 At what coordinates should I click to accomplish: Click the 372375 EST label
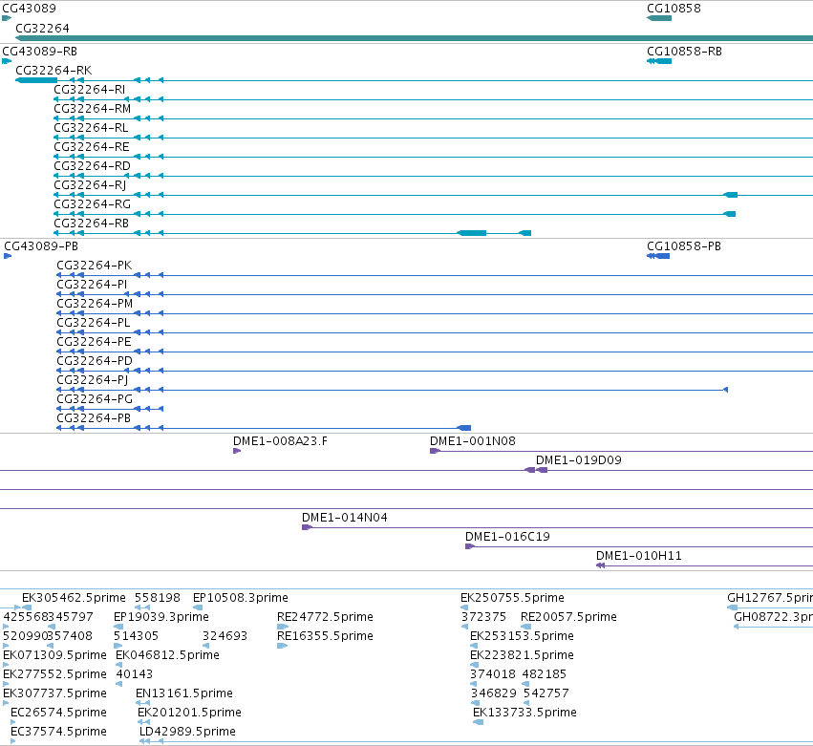click(x=483, y=617)
